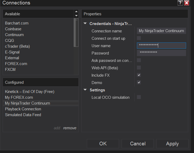The width and height of the screenshot is (194, 153).
Task: Confirm with the OK button
Action: [x=103, y=144]
